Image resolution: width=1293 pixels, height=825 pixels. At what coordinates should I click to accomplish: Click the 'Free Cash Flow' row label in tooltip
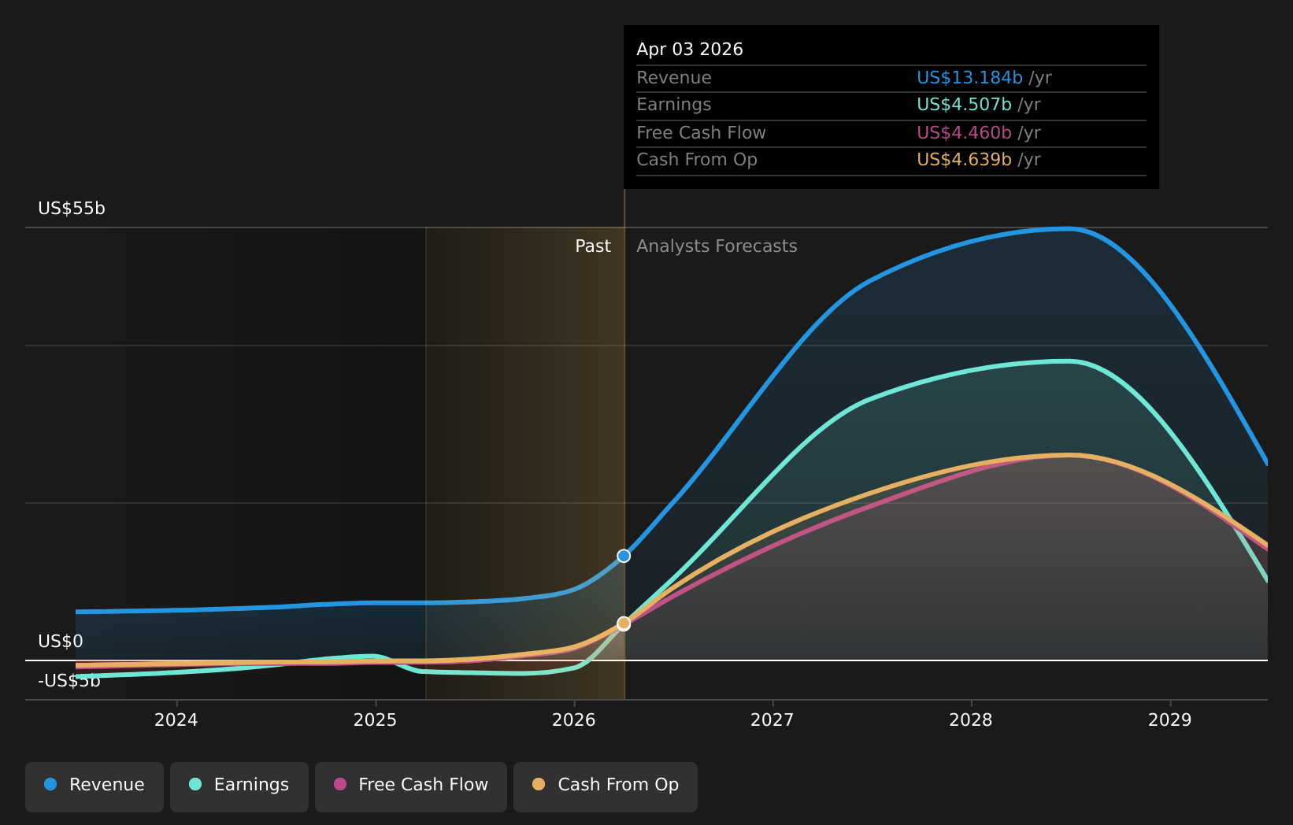pyautogui.click(x=701, y=133)
